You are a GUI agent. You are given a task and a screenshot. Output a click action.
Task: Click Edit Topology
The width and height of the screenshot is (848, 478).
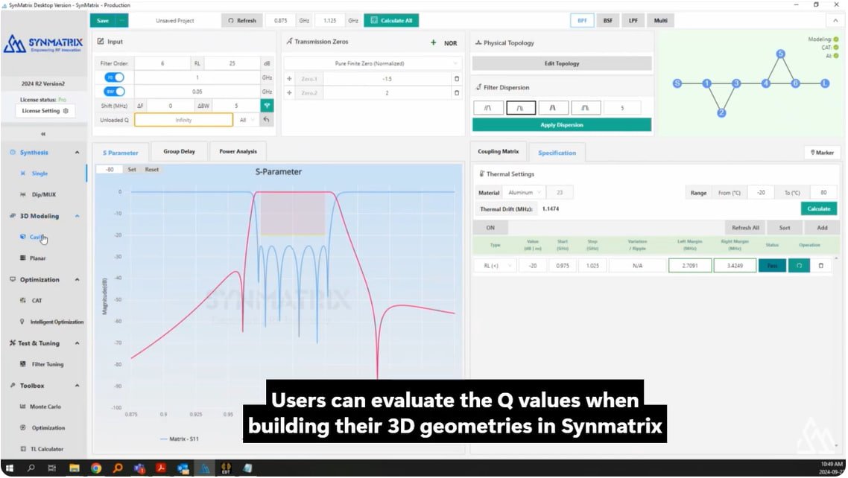tap(561, 64)
